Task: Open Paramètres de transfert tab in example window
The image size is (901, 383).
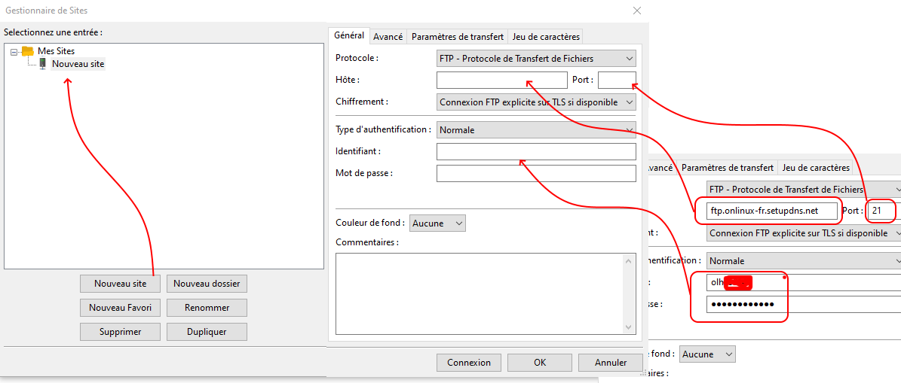Action: [727, 168]
